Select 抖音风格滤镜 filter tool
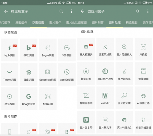153x136 pixels. [x=144, y=122]
